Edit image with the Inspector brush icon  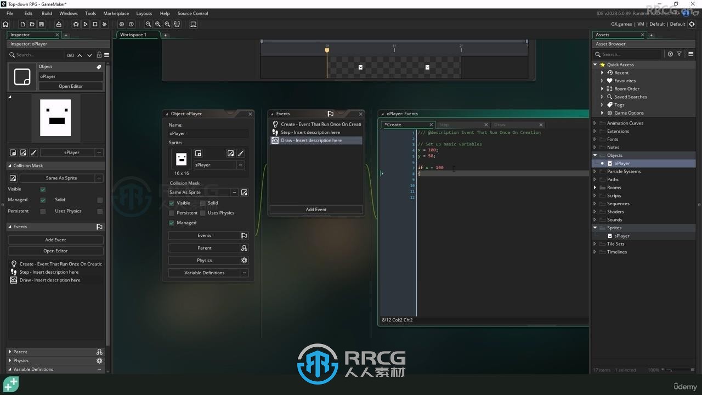click(x=33, y=153)
